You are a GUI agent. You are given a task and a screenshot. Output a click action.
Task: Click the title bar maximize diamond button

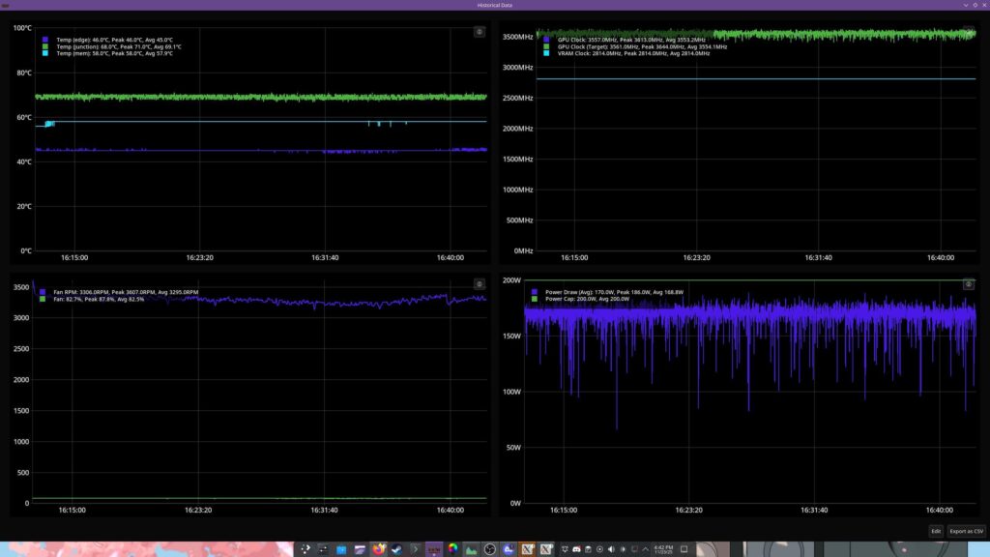pos(975,5)
